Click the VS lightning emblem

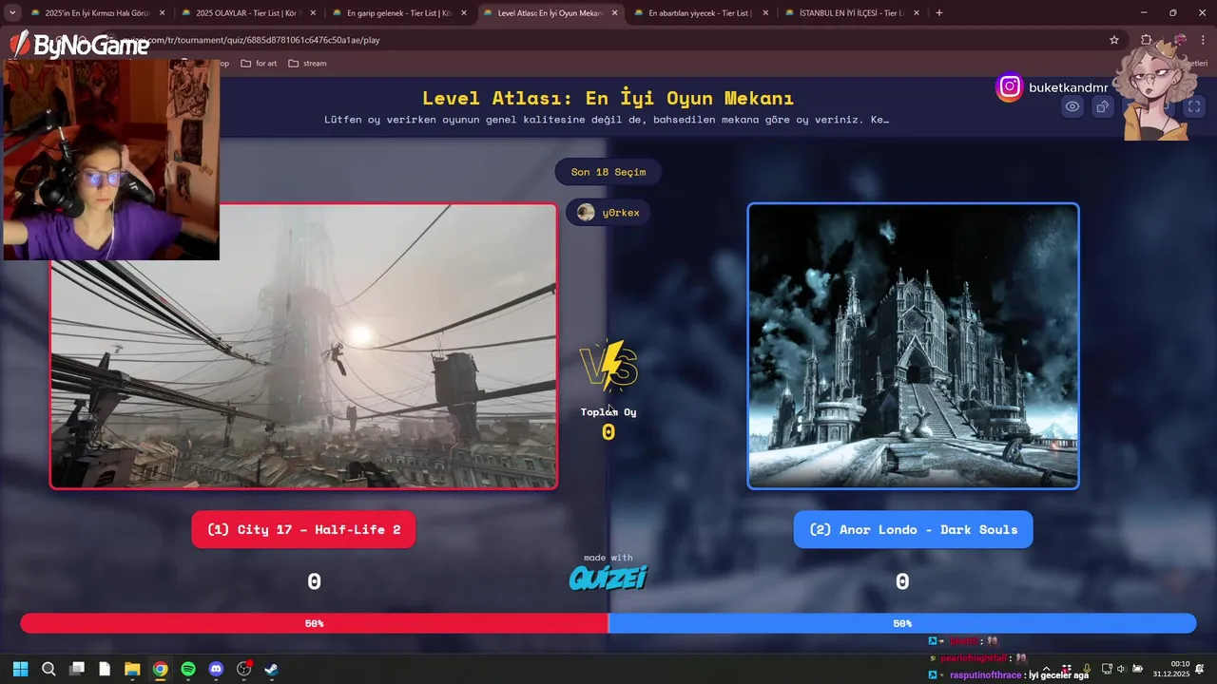(x=608, y=366)
